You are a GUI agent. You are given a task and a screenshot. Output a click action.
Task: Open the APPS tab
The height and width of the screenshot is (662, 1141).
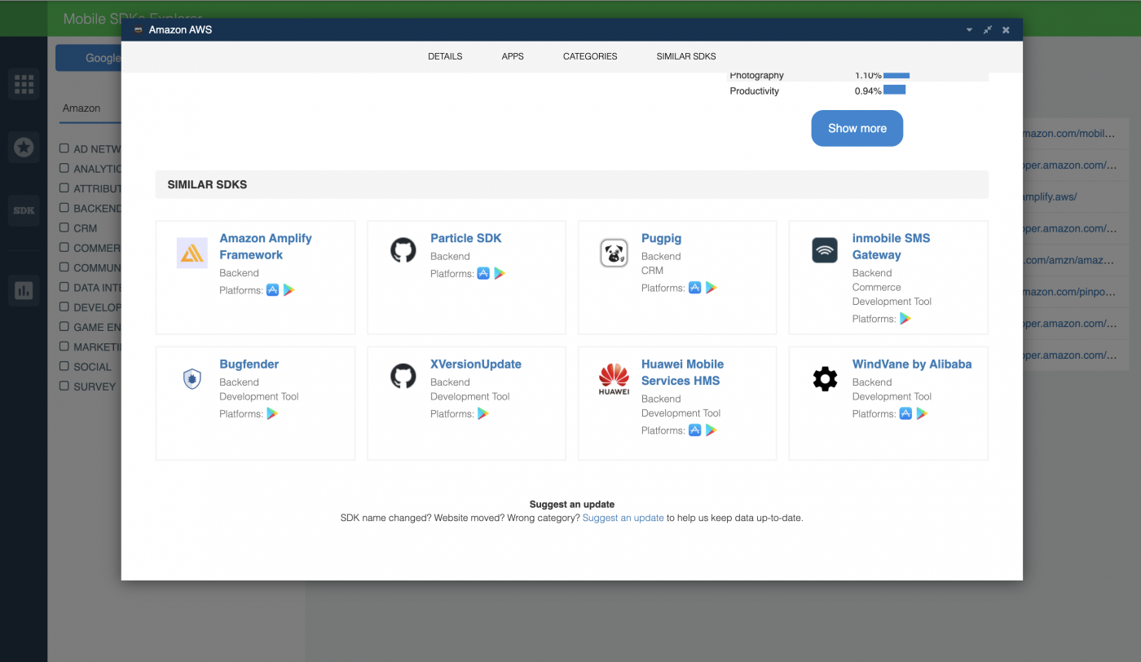point(513,56)
